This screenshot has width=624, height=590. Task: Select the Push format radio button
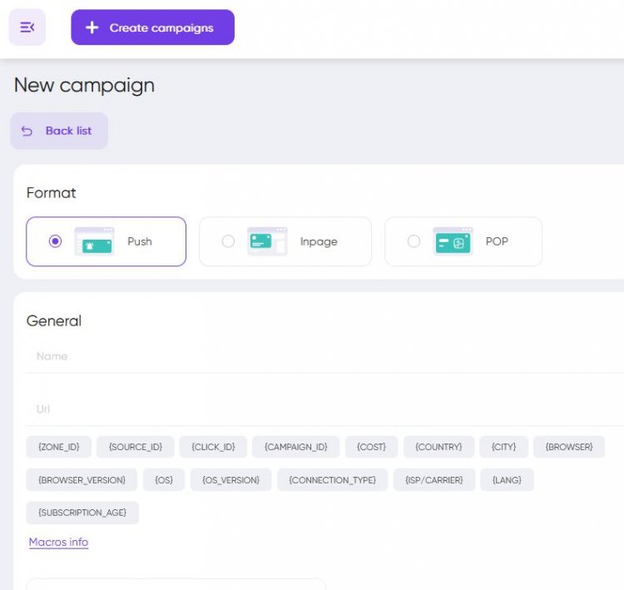coord(55,241)
